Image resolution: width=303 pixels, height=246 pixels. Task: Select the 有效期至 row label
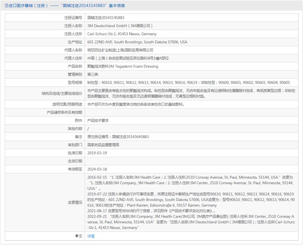[75, 169]
